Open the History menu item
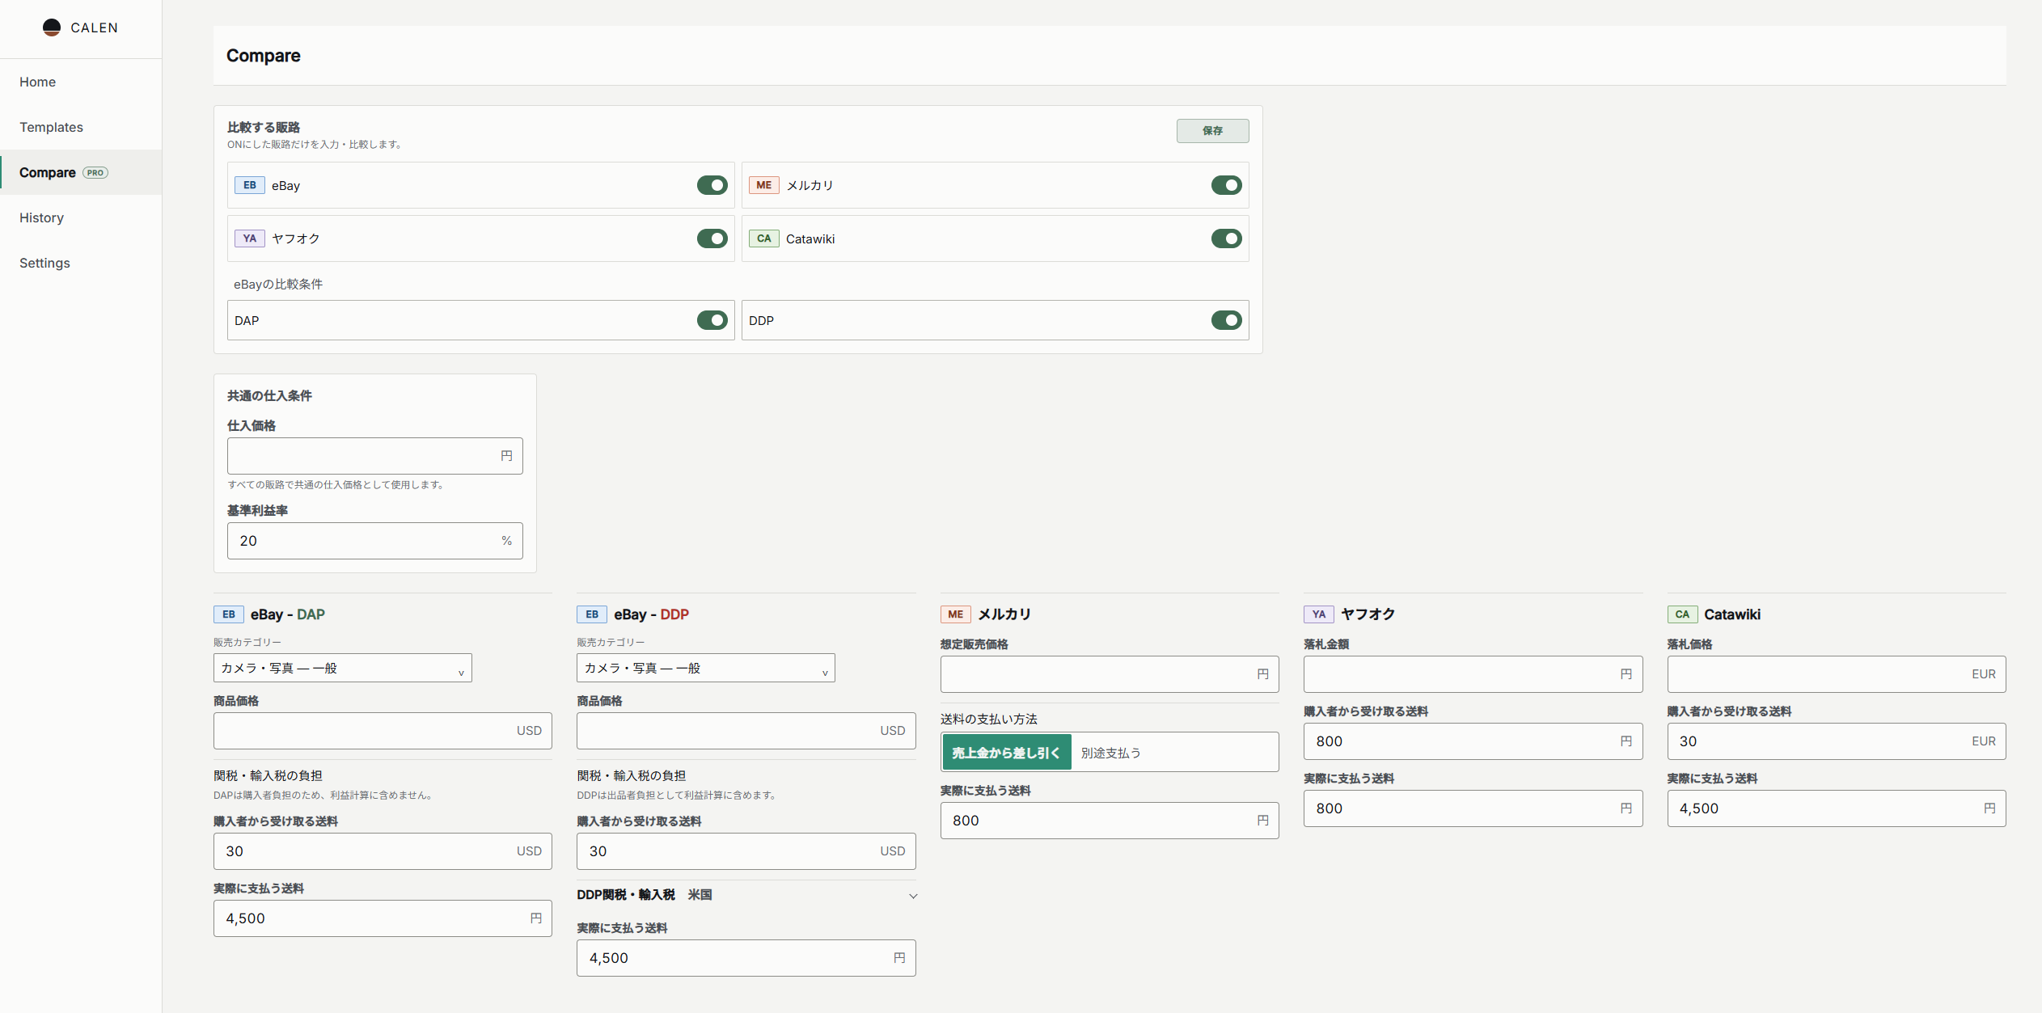This screenshot has width=2042, height=1013. (81, 217)
